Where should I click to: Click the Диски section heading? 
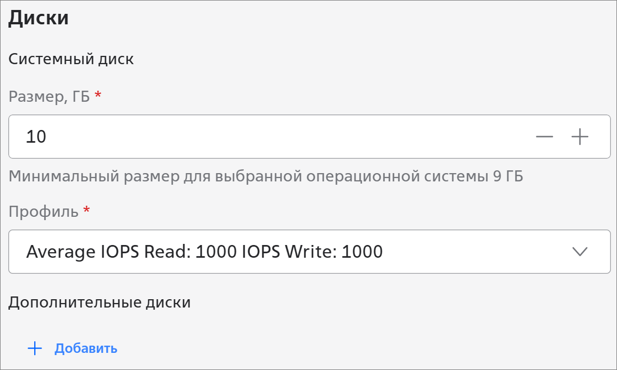[39, 18]
